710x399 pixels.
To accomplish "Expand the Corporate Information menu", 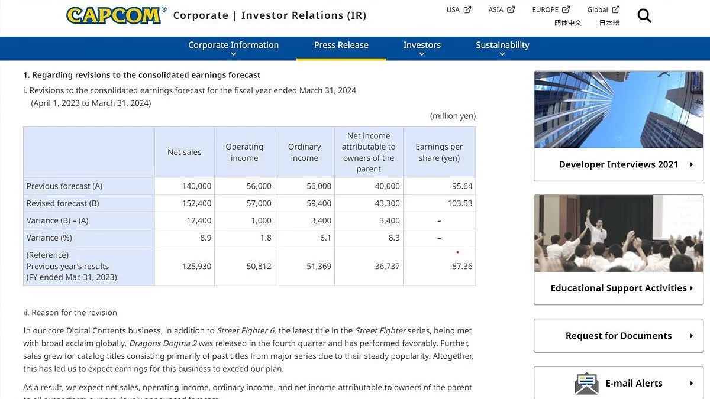I will tap(233, 54).
